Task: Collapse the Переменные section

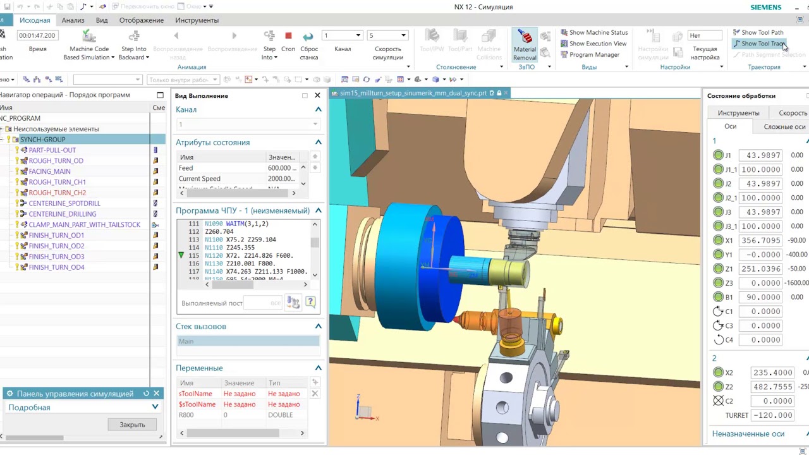Action: pyautogui.click(x=318, y=368)
